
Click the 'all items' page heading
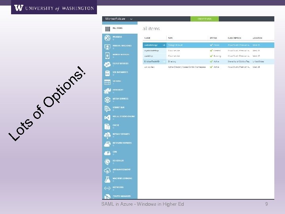pyautogui.click(x=151, y=29)
